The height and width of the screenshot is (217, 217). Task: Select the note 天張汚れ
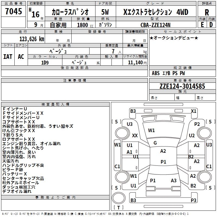pos(11,161)
